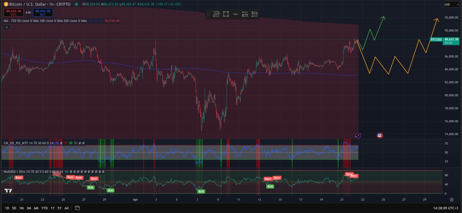Grab the floating drawing toolbar handle
Screen dimensions: 462x213
pyautogui.click(x=208, y=14)
